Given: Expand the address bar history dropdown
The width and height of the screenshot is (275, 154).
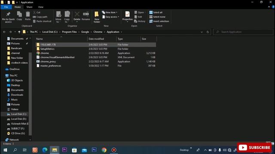Looking at the screenshot, I should coord(202,32).
